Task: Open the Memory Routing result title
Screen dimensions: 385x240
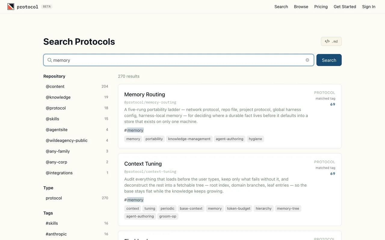Action: click(145, 94)
